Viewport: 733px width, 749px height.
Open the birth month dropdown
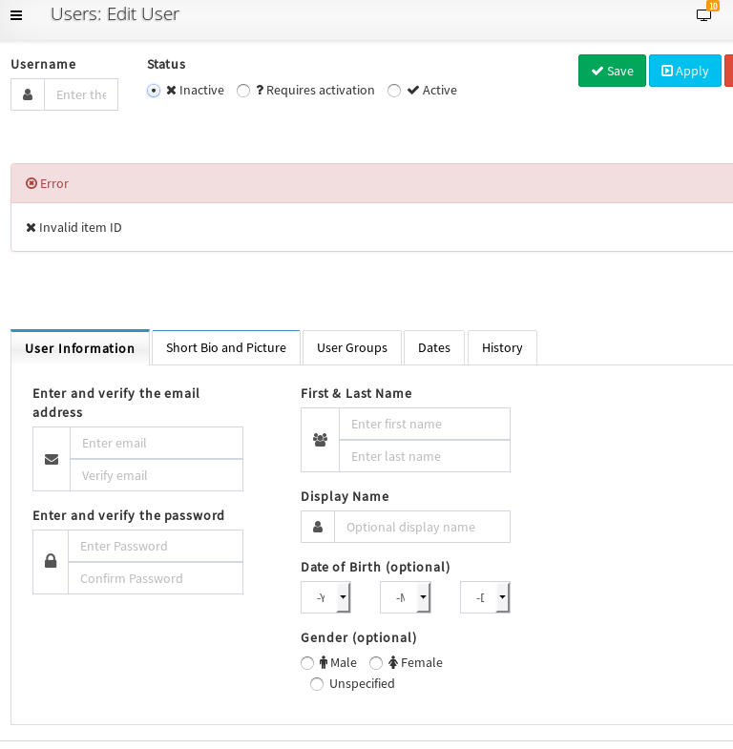pyautogui.click(x=406, y=597)
